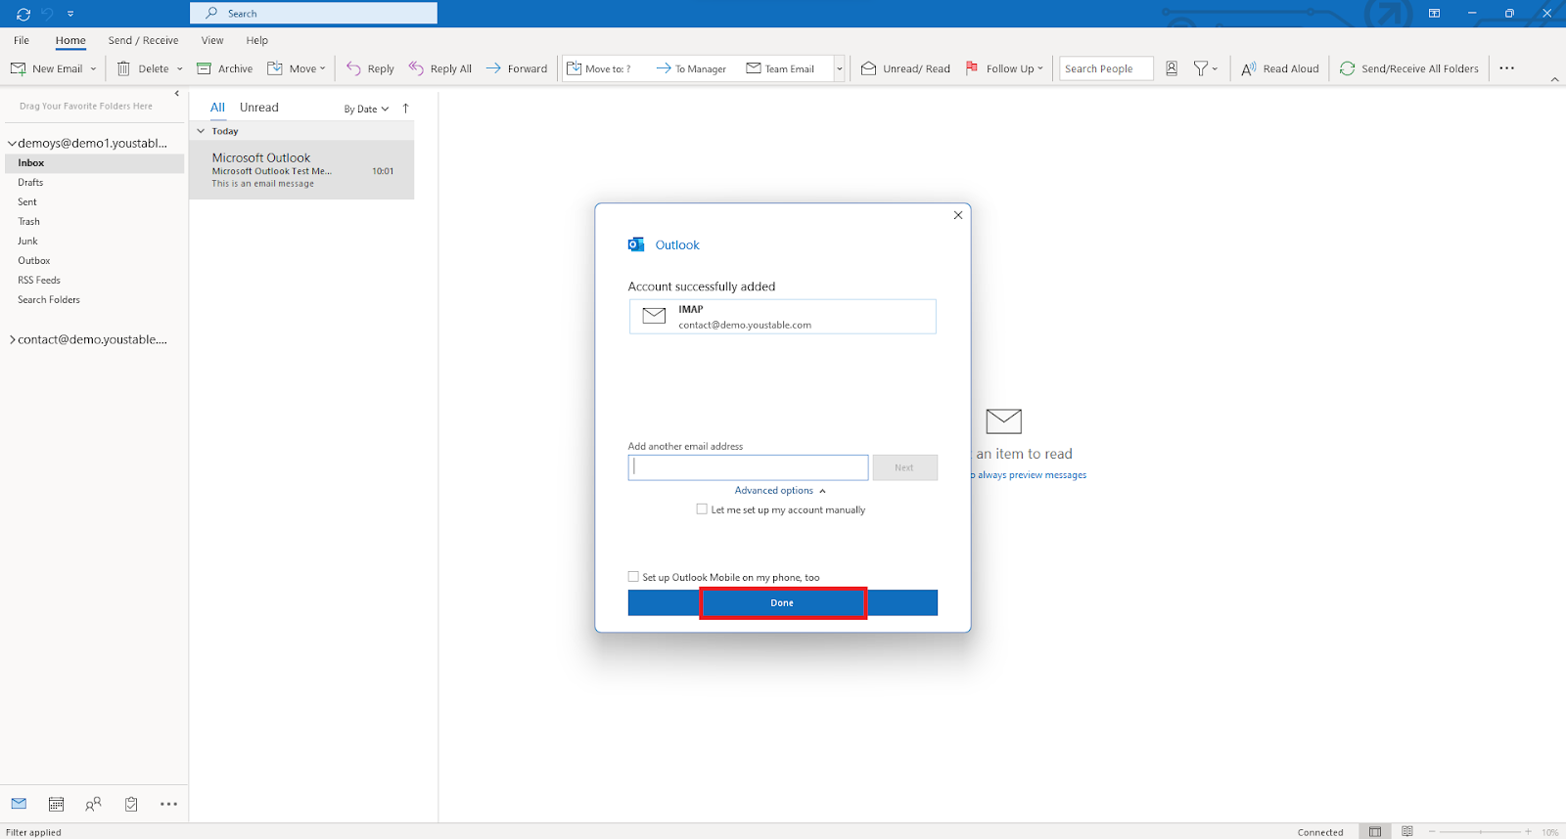
Task: Switch to the Home tab
Action: [70, 40]
